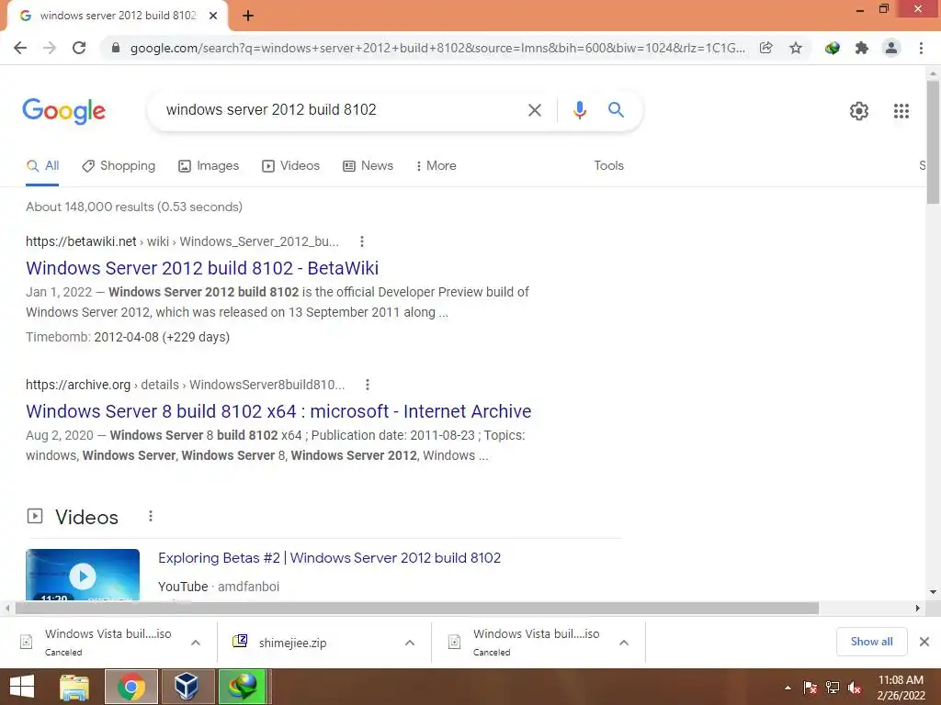The height and width of the screenshot is (705, 941).
Task: Click the scroll right arrow
Action: click(x=918, y=609)
